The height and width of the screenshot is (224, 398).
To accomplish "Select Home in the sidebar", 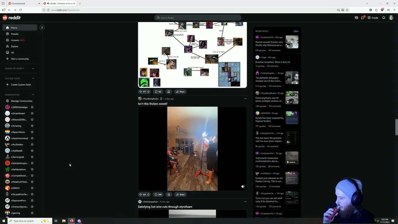I will coord(20,28).
